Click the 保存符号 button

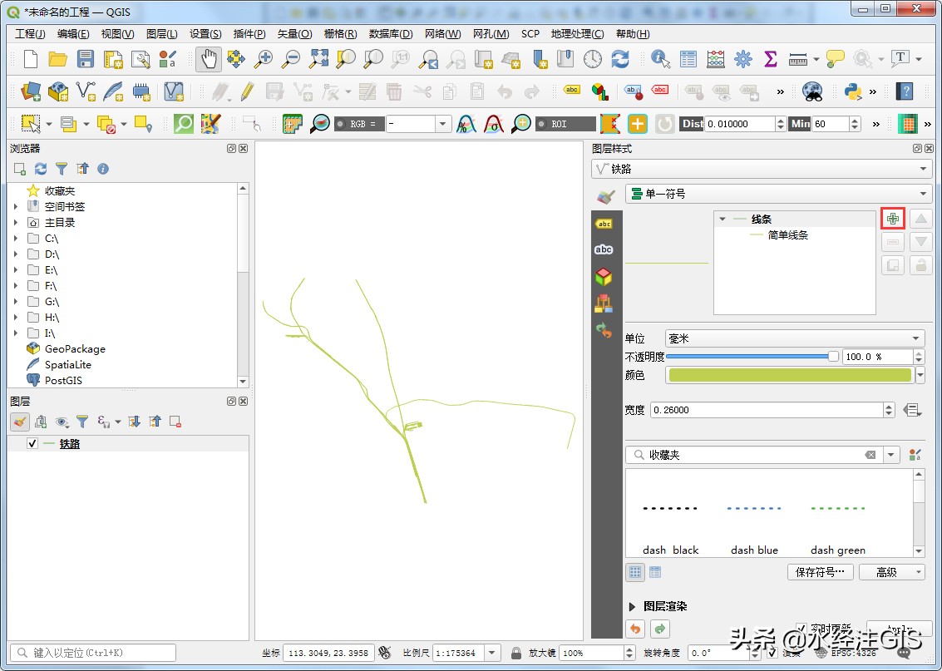(x=820, y=572)
